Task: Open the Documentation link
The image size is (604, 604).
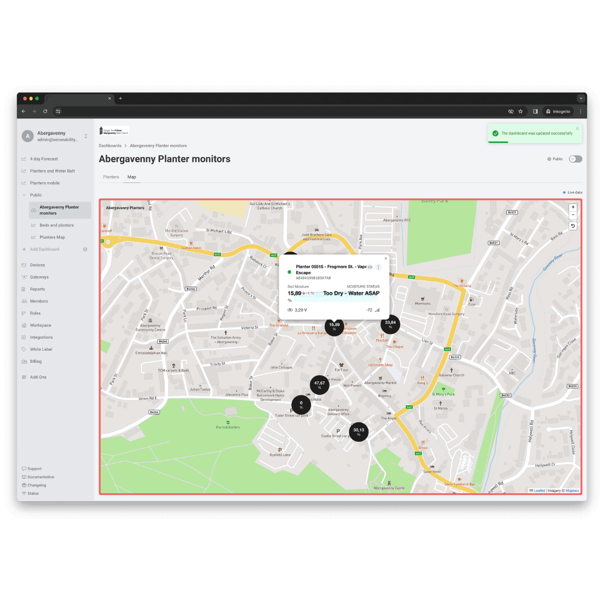Action: click(38, 477)
